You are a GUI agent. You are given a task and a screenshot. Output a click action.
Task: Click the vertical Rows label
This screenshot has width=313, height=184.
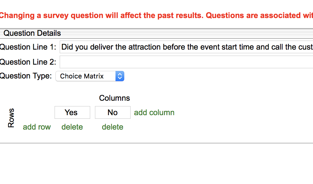pyautogui.click(x=11, y=118)
